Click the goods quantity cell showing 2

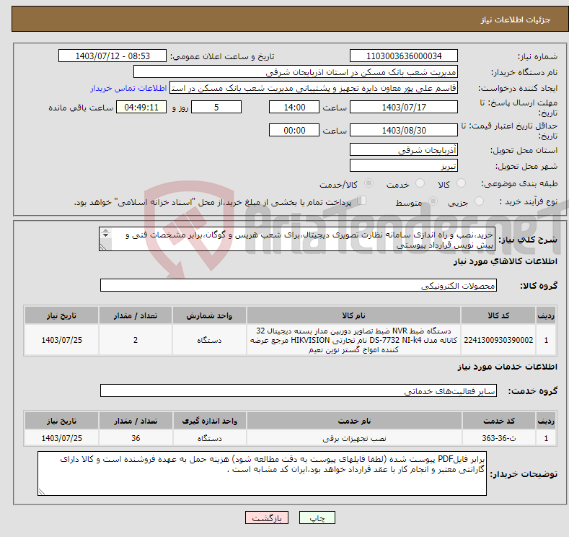[x=136, y=340]
